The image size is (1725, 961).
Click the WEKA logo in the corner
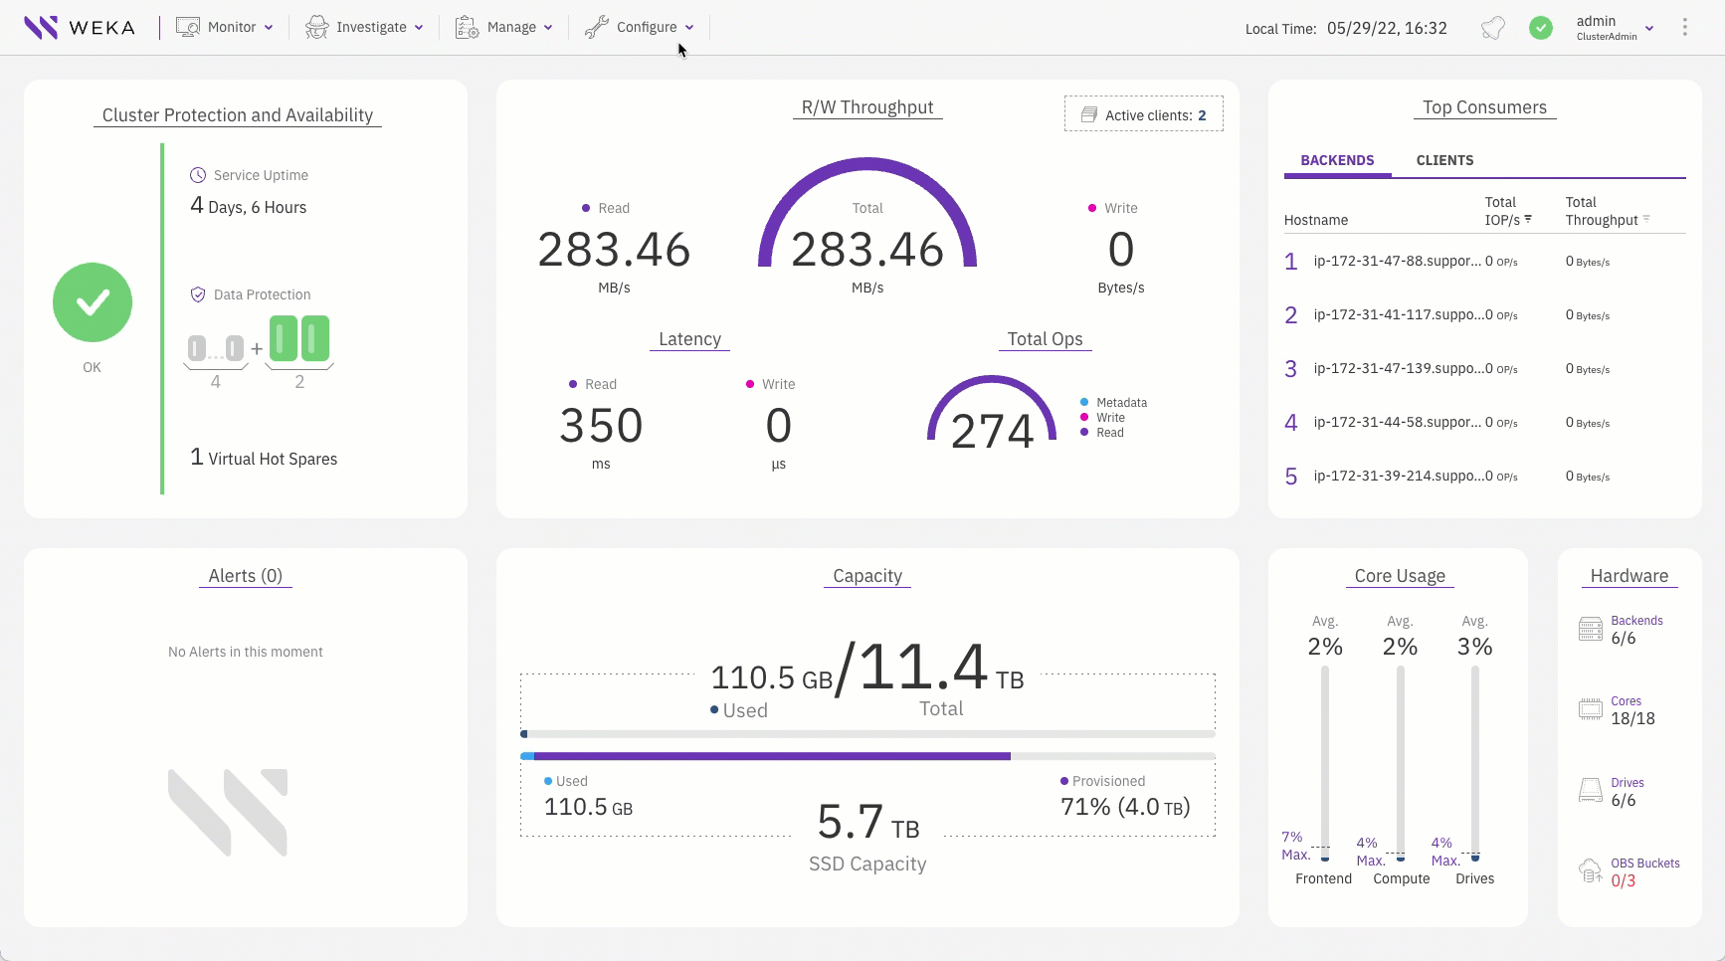click(x=80, y=27)
